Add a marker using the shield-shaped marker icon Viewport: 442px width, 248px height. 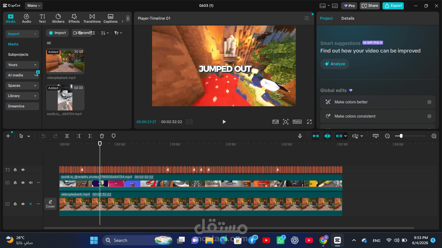coord(114,136)
